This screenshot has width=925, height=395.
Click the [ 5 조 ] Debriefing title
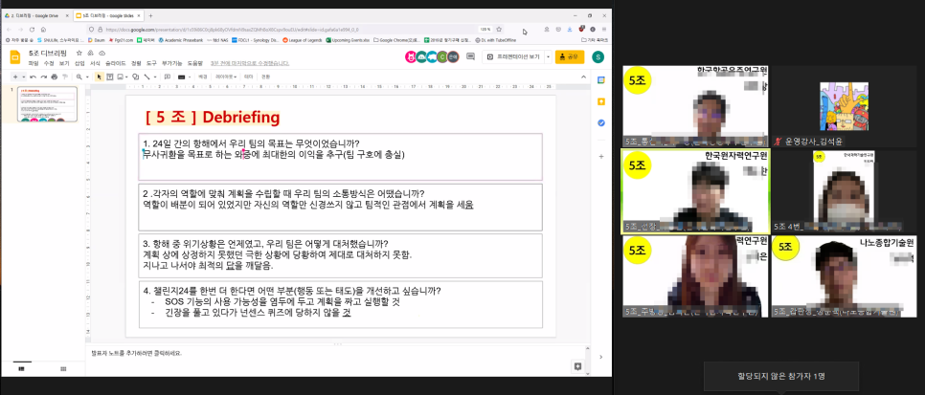tap(213, 118)
